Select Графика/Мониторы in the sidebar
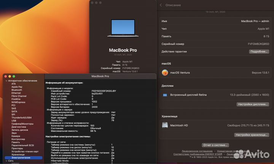Viewport: 274px width, 164px height. tap(22, 124)
